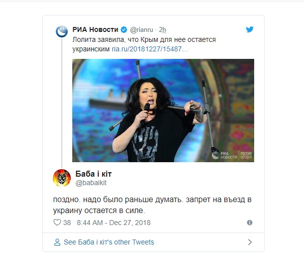Open the singer photo in the tweet
Screen dimensions: 304x256
pos(163,110)
